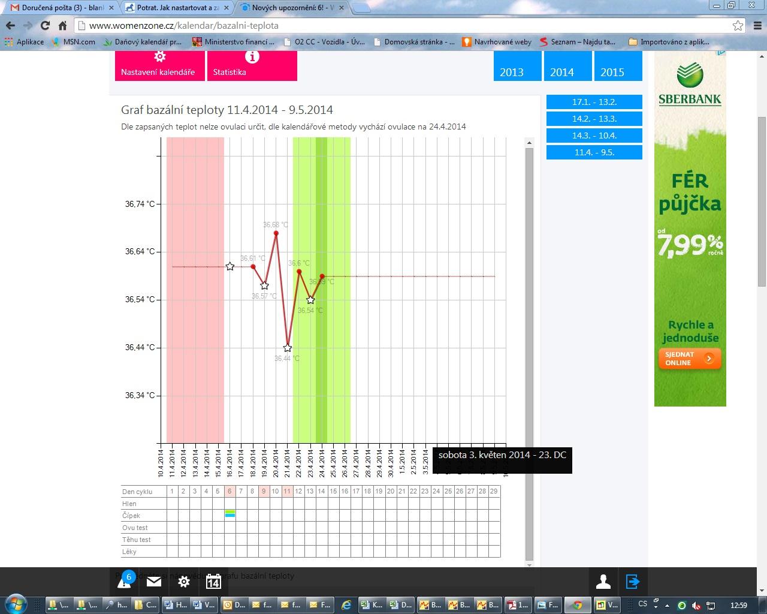Open the Aplikace bookmarks shortcut
This screenshot has width=767, height=614.
coord(24,42)
